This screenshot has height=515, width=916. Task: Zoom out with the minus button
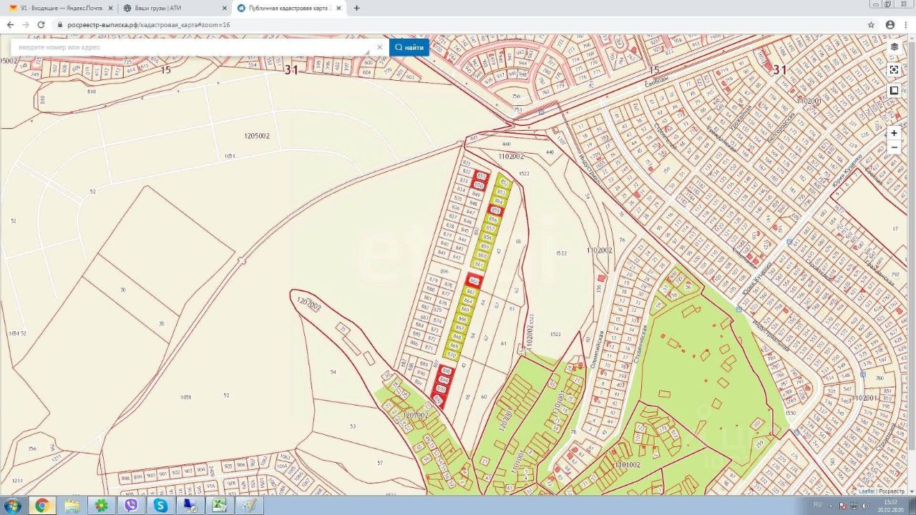(x=894, y=147)
